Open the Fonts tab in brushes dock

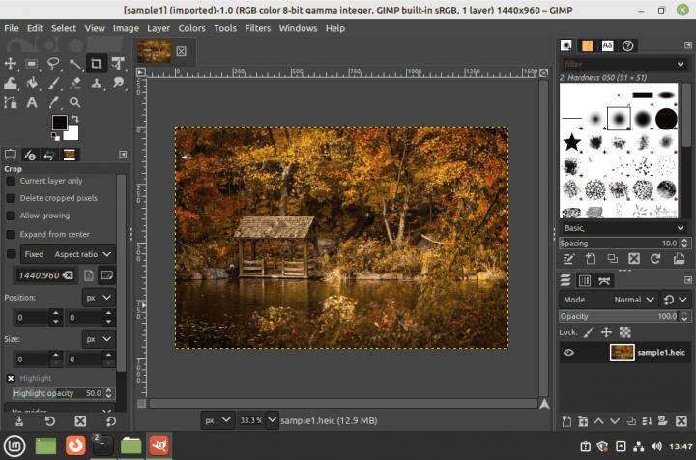pyautogui.click(x=607, y=45)
